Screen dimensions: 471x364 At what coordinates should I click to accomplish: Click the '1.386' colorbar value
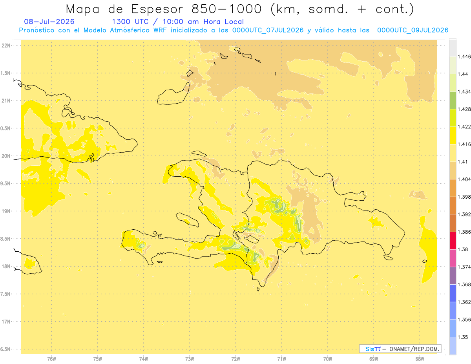(465, 232)
